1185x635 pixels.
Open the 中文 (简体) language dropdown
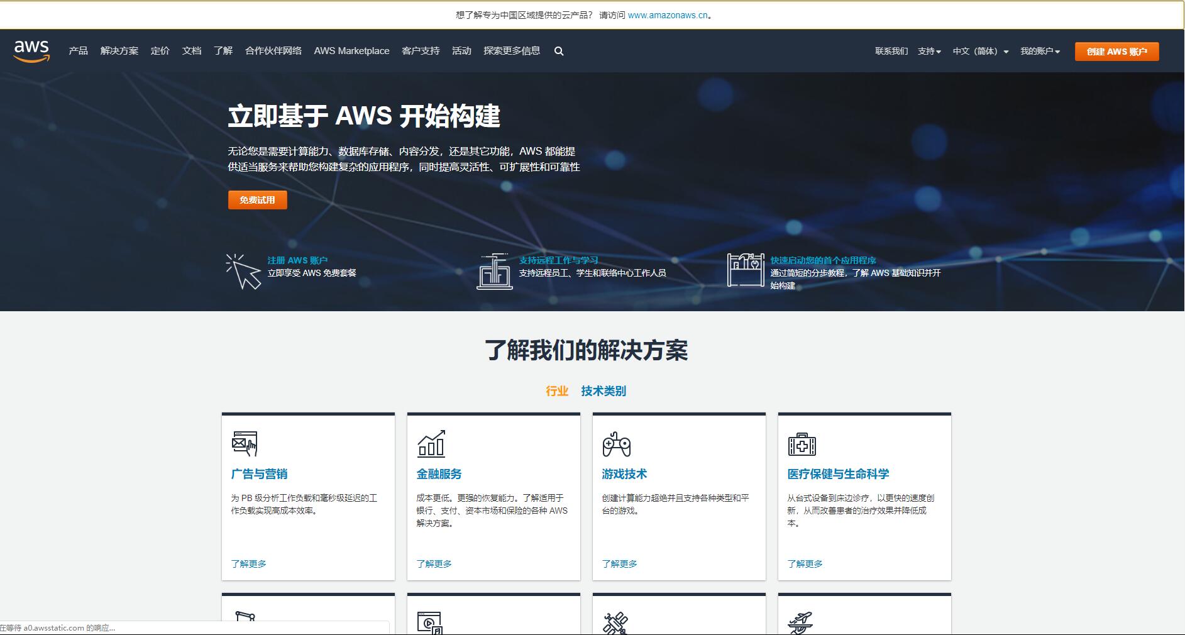[980, 52]
